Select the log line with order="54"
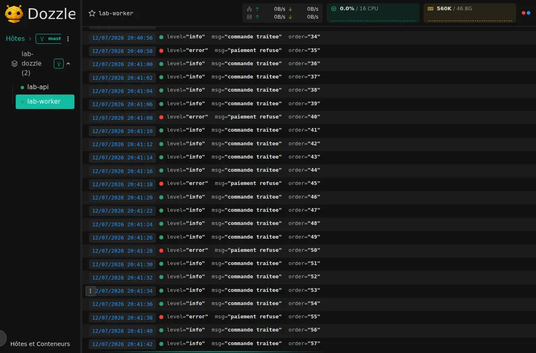Viewport: 536px width, 353px height. click(309, 304)
